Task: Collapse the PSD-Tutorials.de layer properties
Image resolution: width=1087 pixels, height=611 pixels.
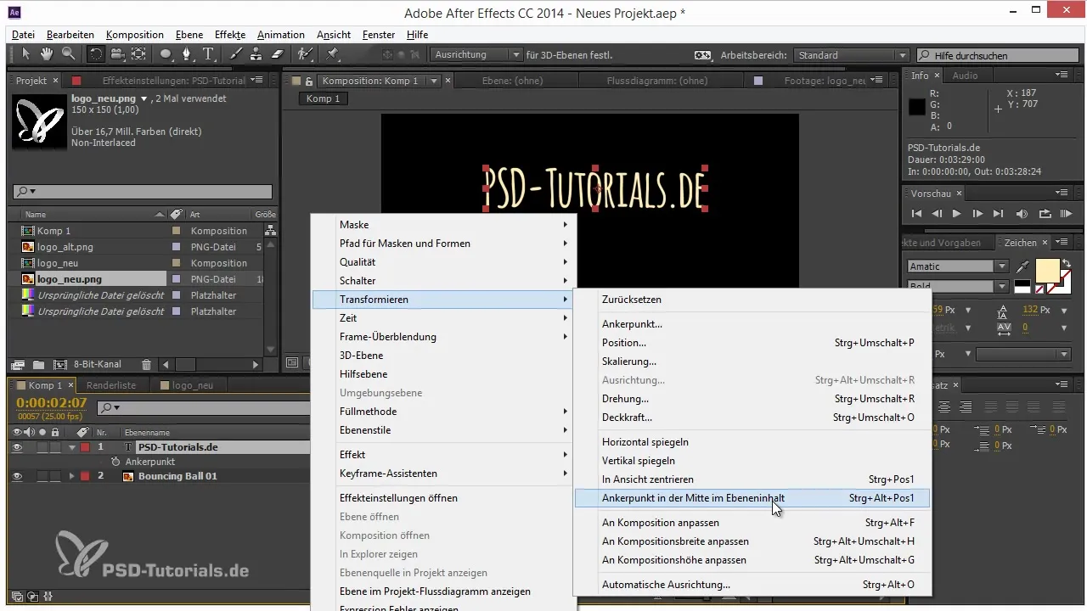Action: (72, 447)
